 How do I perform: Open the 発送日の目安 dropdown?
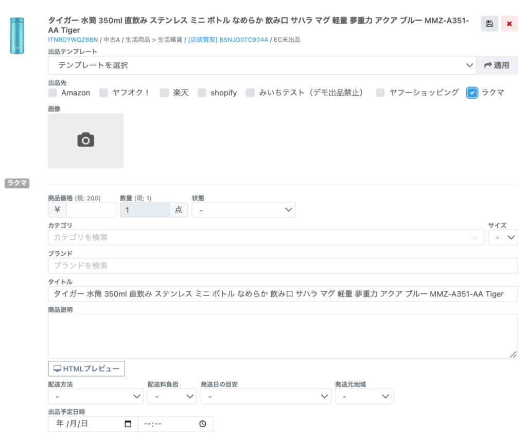[x=266, y=396]
